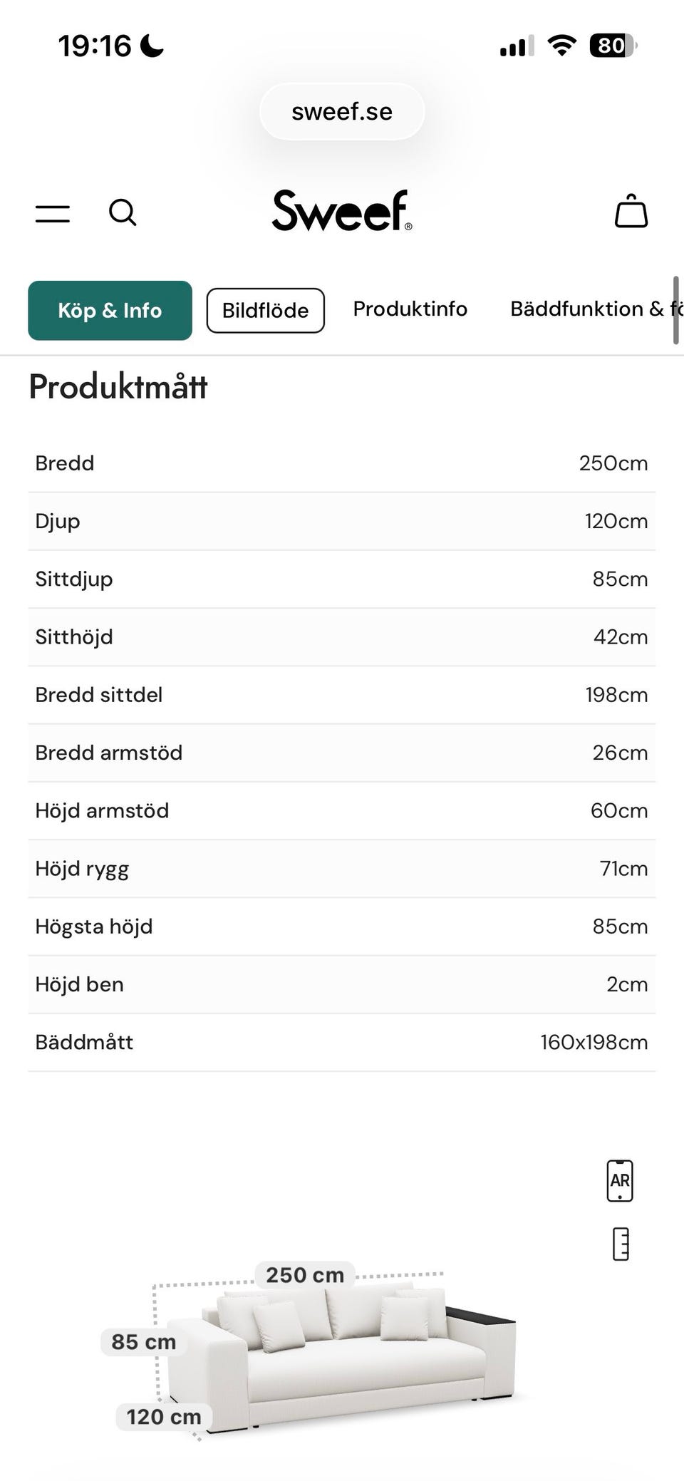The image size is (684, 1481).
Task: Tap the Wi-Fi status icon
Action: [561, 46]
